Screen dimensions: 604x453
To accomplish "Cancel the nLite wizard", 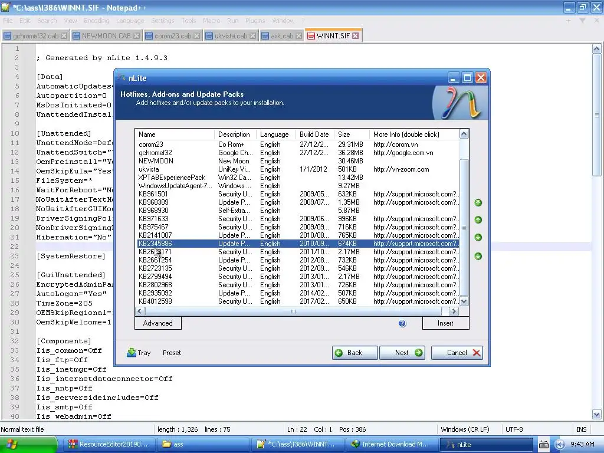I will coord(457,353).
